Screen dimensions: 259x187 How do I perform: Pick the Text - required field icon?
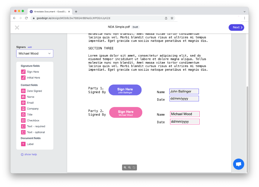(23, 126)
